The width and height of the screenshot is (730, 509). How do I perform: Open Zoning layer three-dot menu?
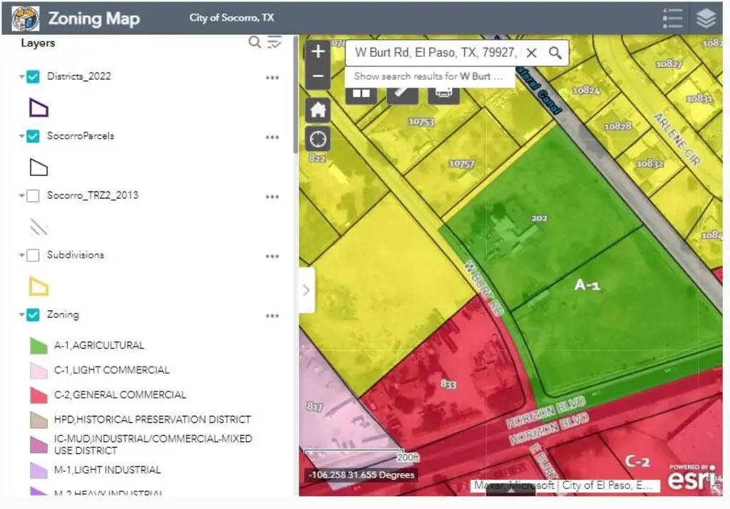272,316
